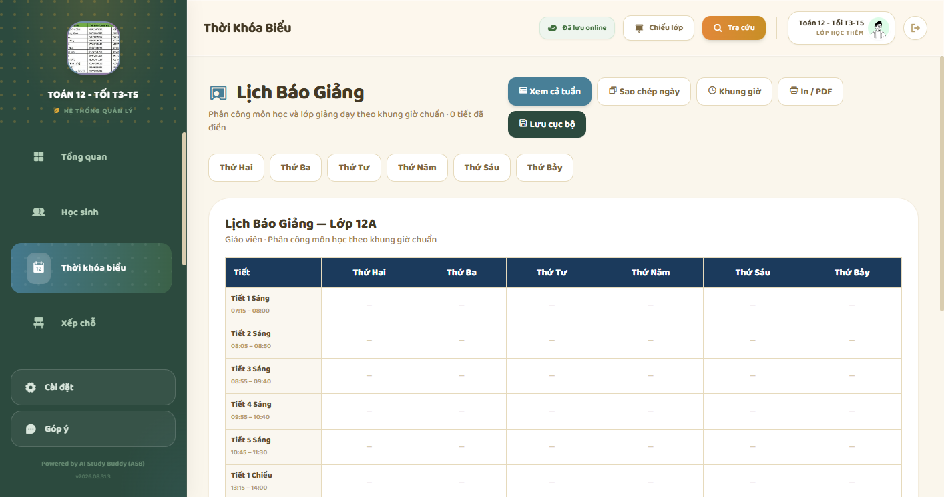
Task: Go to Xếp chỗ menu item
Action: 91,323
